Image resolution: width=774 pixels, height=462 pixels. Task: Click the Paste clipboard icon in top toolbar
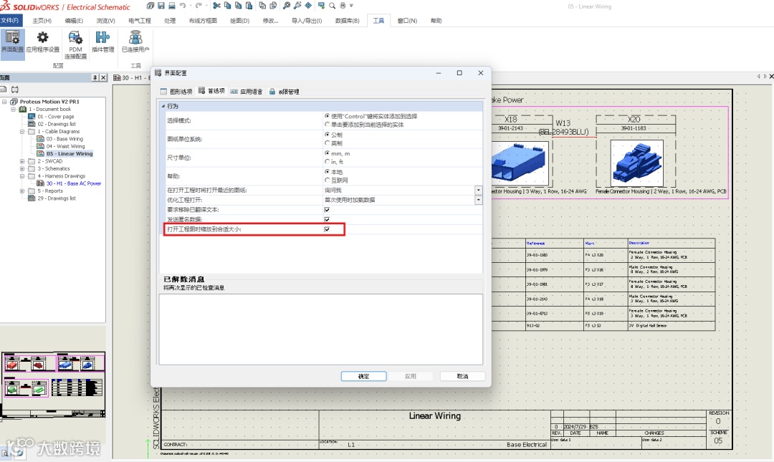[x=249, y=6]
